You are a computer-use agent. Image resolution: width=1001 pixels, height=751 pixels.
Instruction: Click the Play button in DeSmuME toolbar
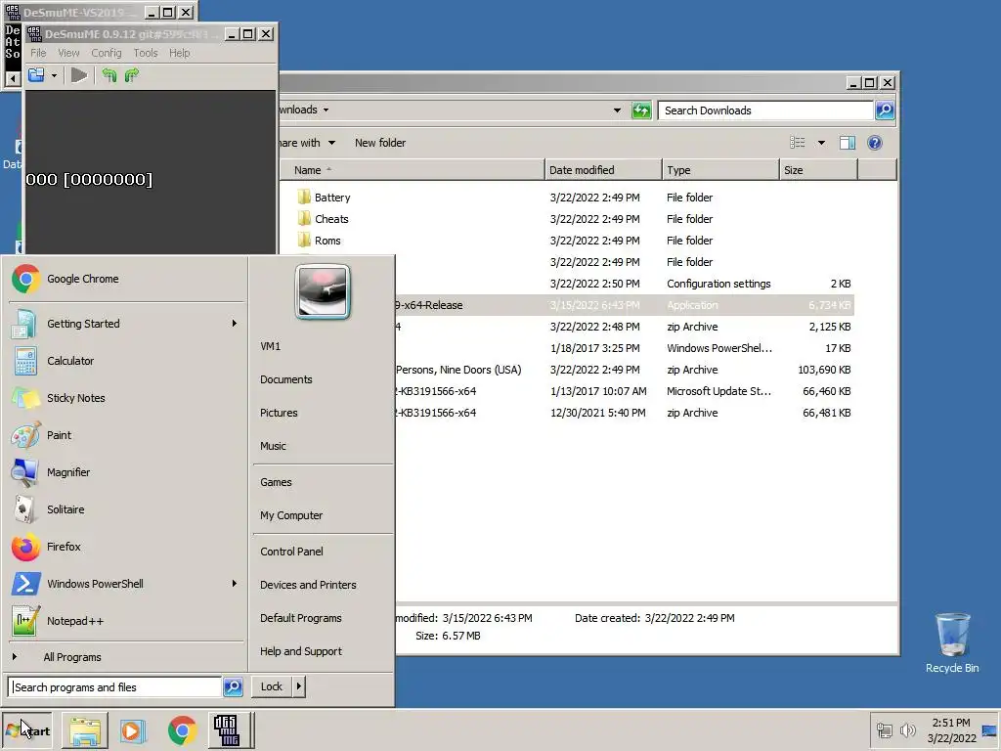[79, 75]
